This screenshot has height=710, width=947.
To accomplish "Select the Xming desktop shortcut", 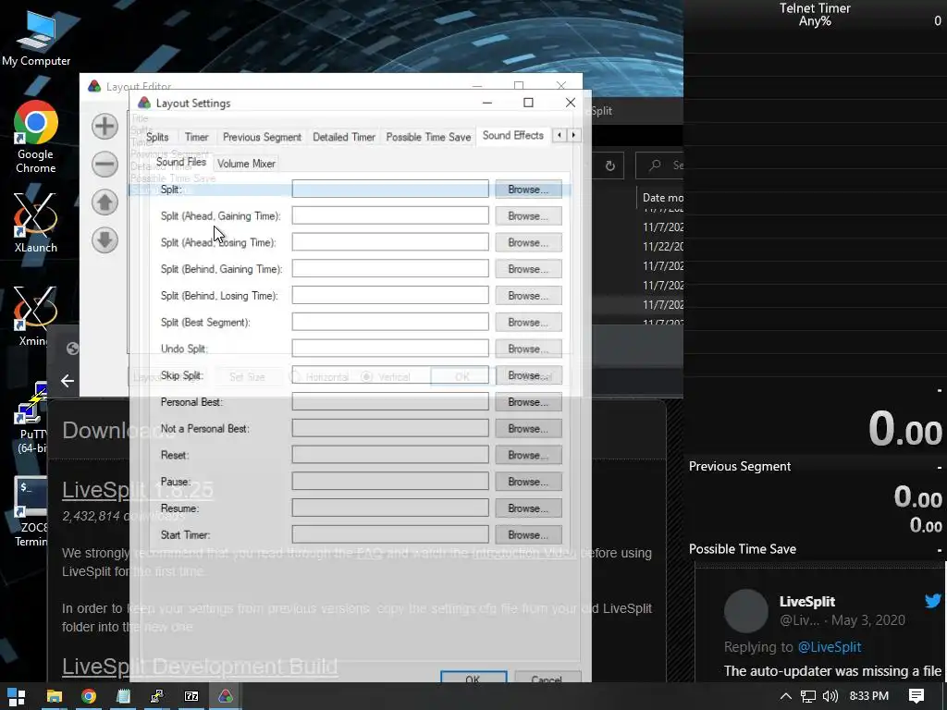I will tap(33, 317).
